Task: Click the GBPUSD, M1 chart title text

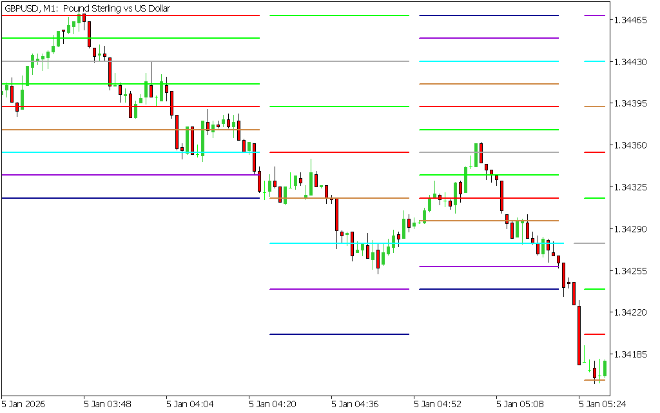Action: (87, 8)
